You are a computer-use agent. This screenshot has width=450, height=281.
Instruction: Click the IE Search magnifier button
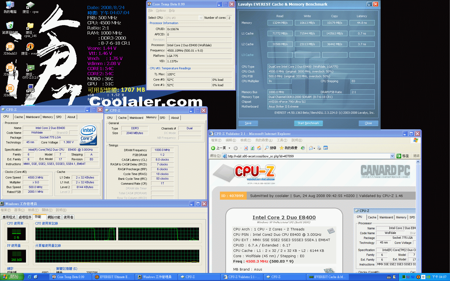point(270,148)
